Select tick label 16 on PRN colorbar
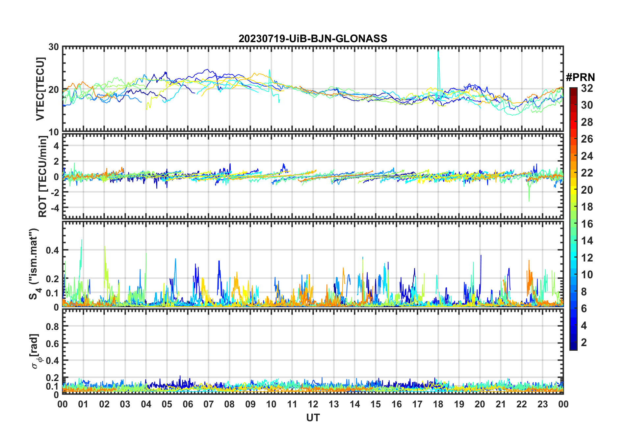Viewport: 626px width, 438px height. (587, 224)
